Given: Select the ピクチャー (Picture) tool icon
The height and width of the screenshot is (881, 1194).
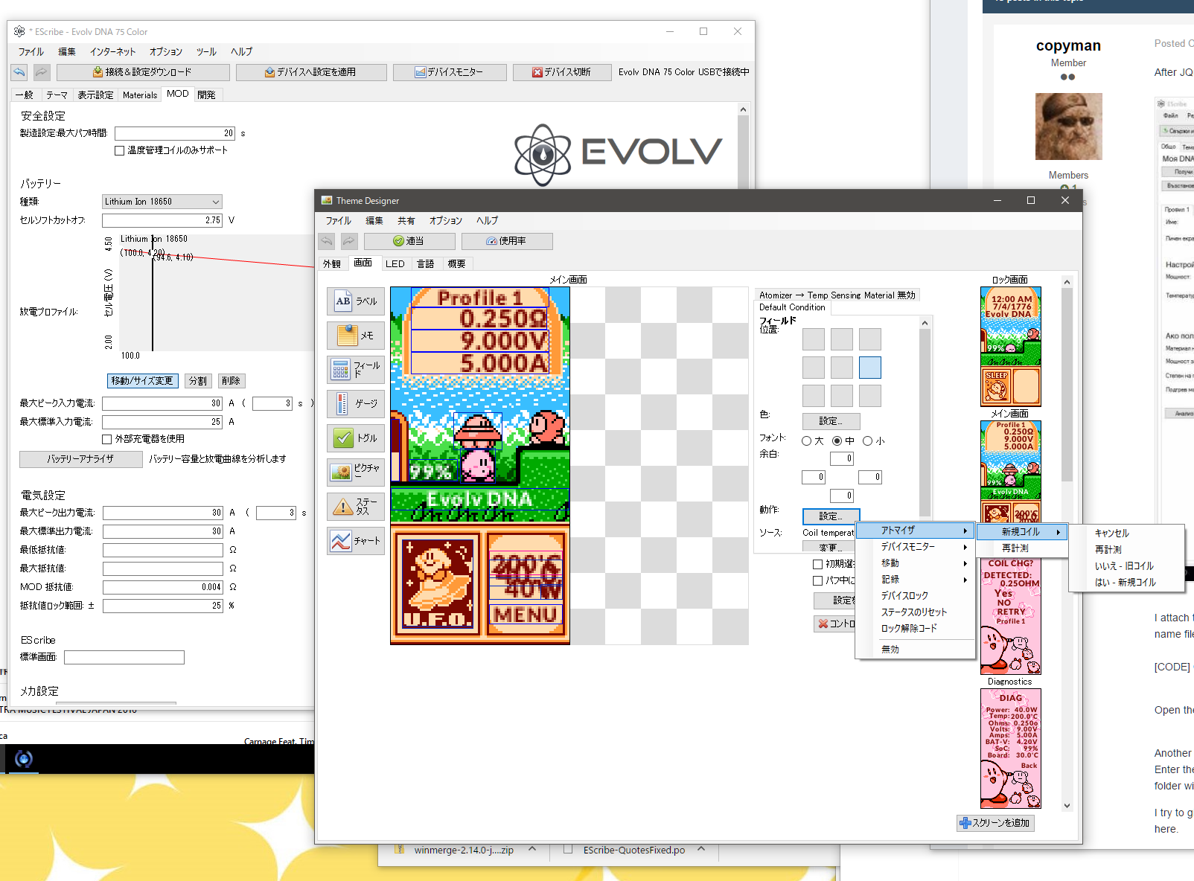Looking at the screenshot, I should (355, 472).
